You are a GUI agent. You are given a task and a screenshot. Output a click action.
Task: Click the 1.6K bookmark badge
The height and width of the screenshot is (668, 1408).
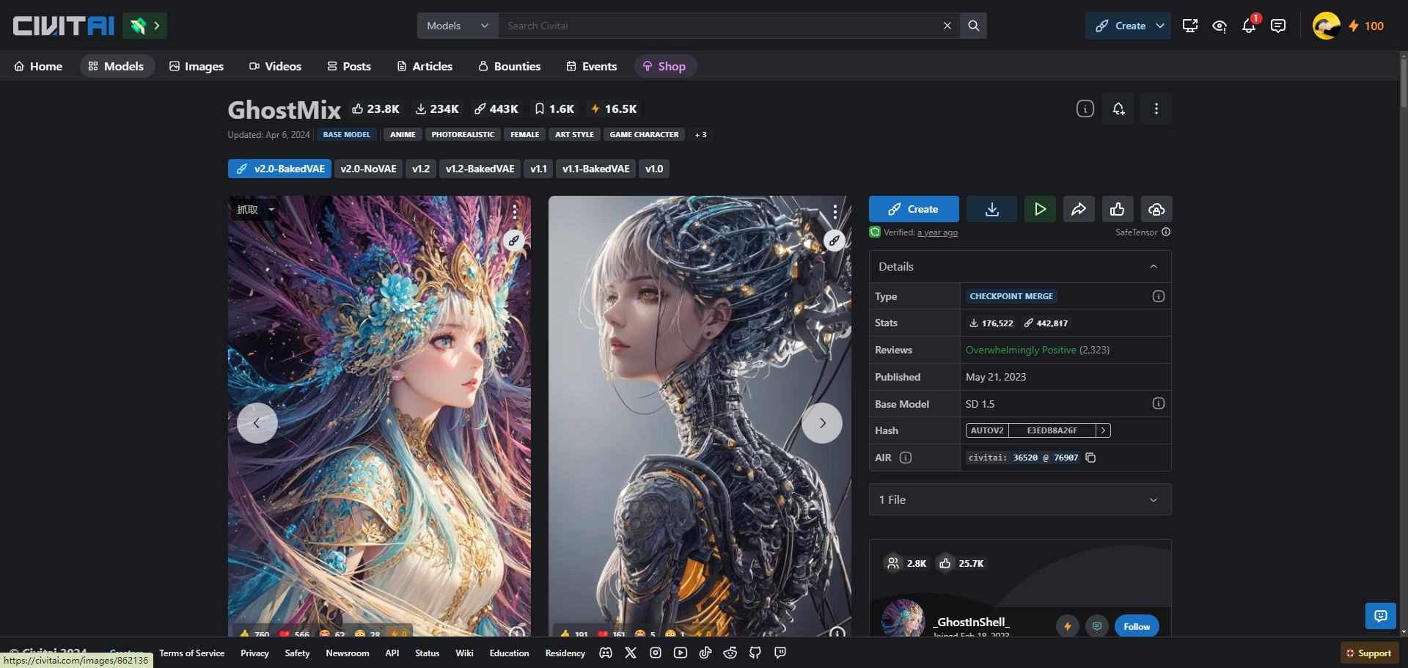pos(554,109)
